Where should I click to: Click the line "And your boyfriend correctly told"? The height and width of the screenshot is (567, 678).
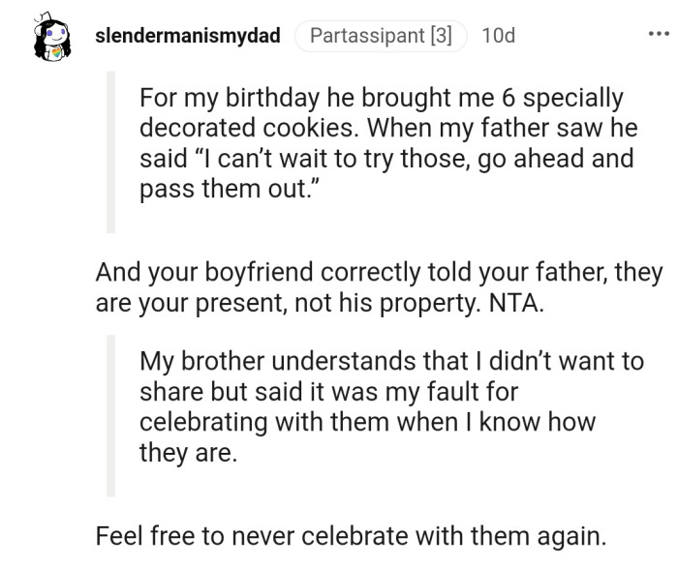coord(379,273)
